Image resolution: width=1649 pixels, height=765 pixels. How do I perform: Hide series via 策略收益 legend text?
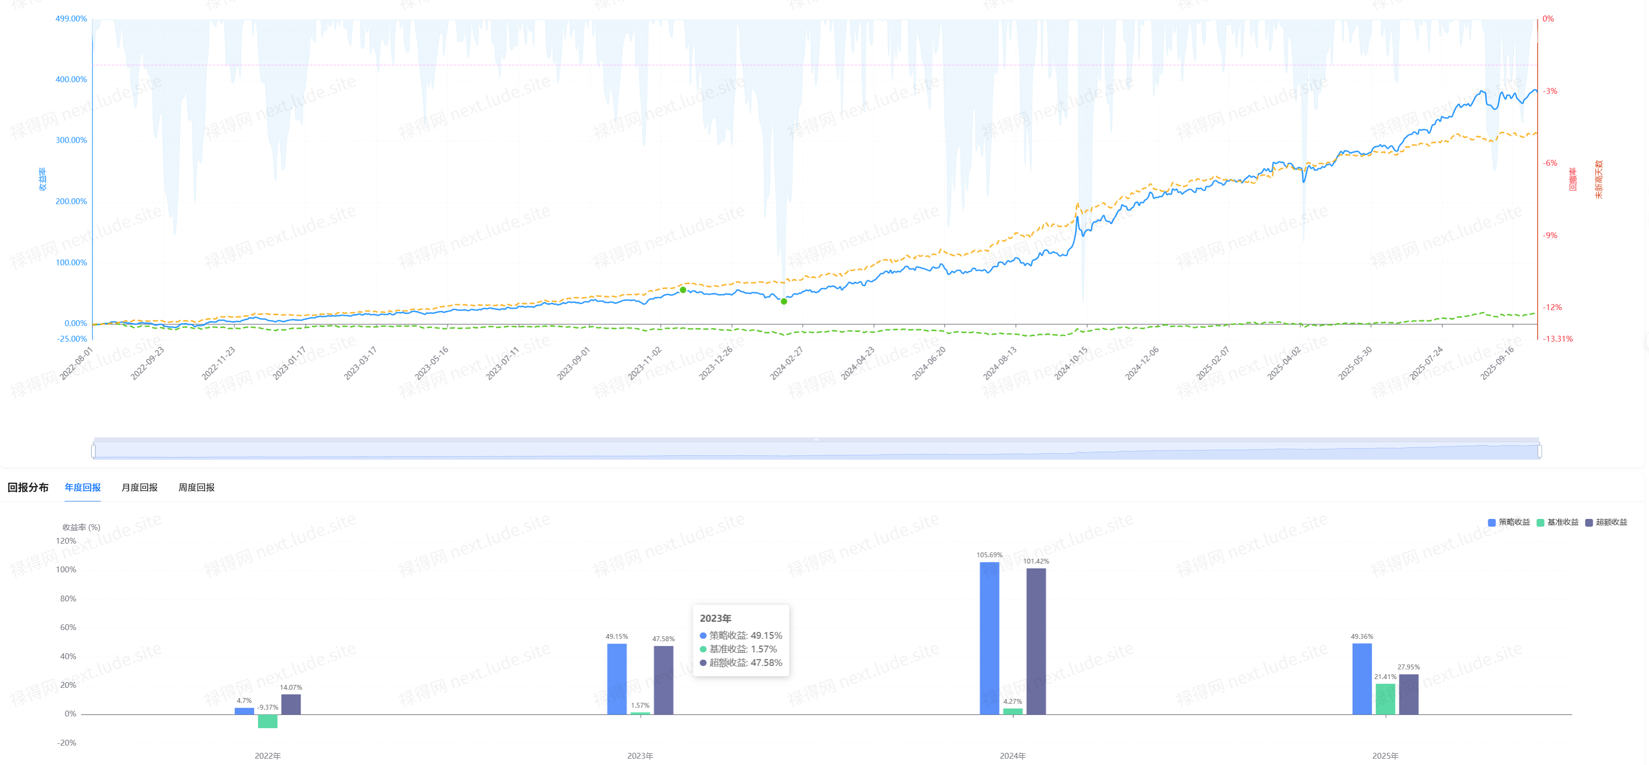1514,523
